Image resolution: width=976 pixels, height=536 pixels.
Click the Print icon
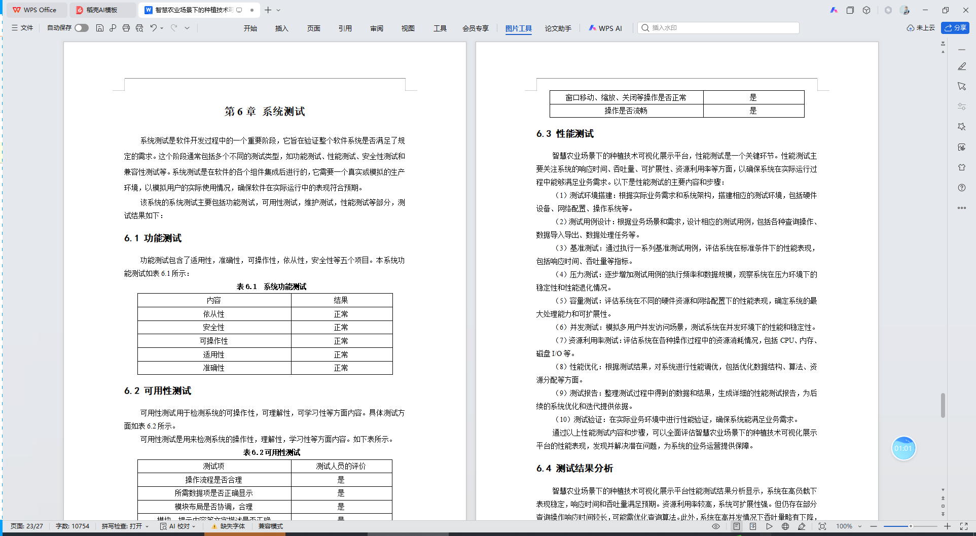pyautogui.click(x=126, y=28)
